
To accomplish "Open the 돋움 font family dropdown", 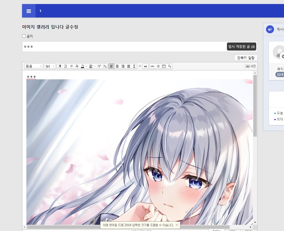I will (x=33, y=66).
